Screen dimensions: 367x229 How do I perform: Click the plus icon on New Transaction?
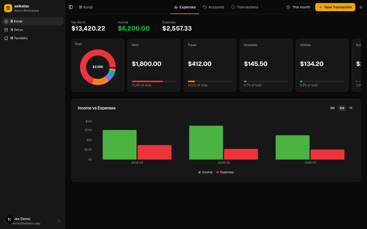coord(320,7)
